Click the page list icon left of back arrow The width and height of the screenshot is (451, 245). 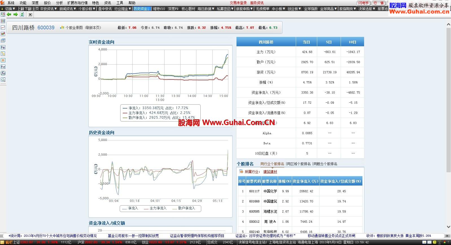(3, 14)
